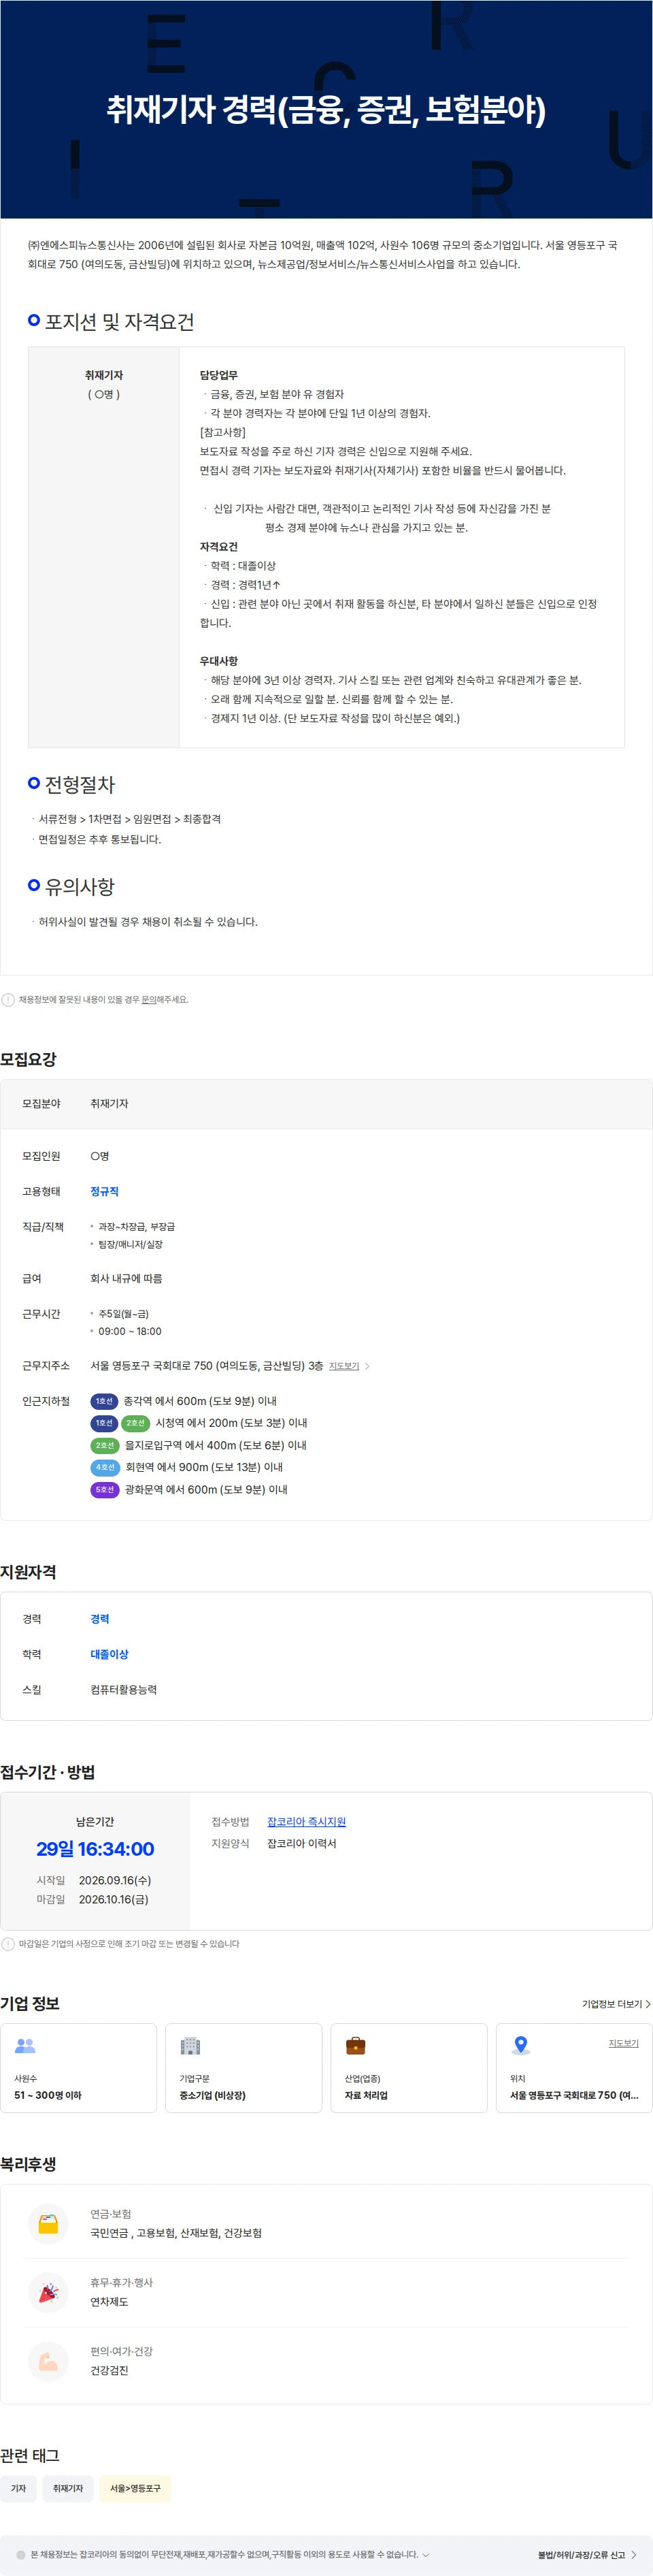Click the line 5 badge for 광화문역

tap(104, 1489)
